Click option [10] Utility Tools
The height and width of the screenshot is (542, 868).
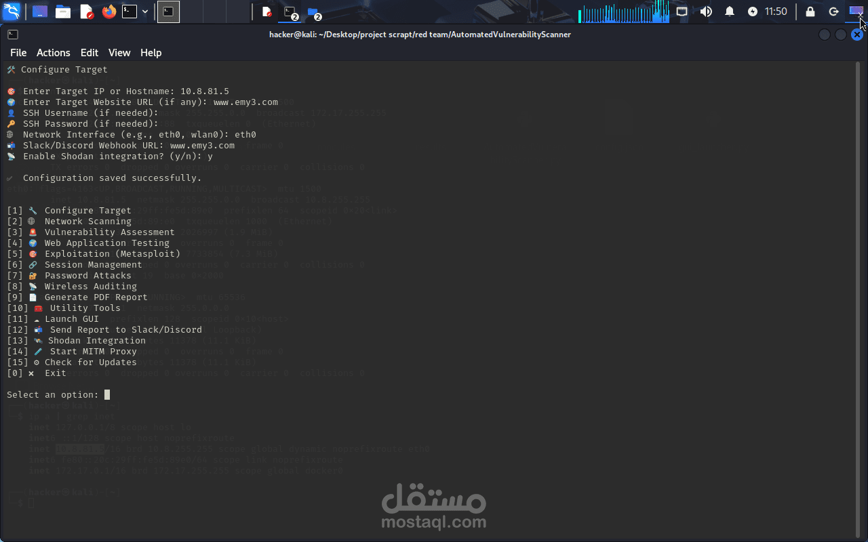tap(64, 308)
